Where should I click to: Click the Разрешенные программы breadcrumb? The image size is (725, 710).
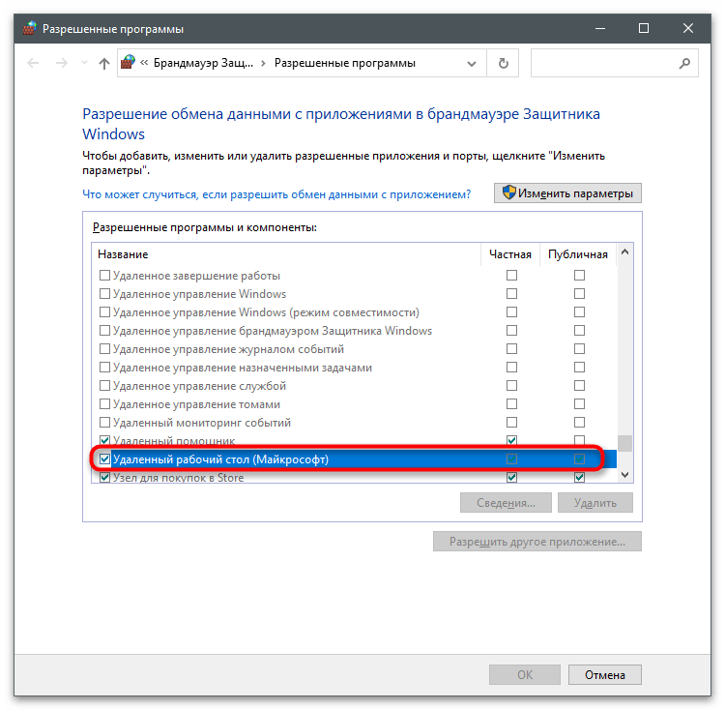(345, 63)
